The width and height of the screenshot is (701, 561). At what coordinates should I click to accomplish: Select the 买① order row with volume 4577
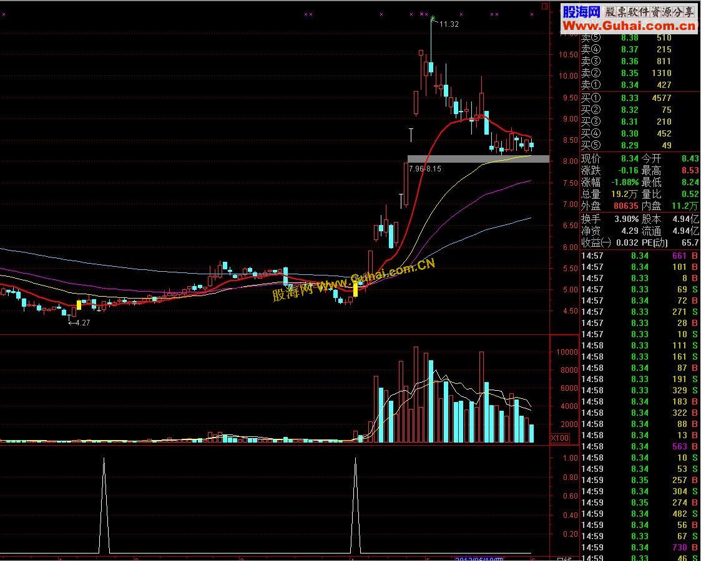pyautogui.click(x=626, y=98)
